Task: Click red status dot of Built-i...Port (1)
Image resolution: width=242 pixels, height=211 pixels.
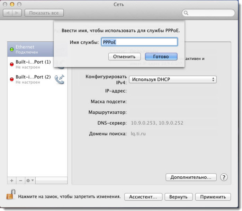Action: coord(12,64)
